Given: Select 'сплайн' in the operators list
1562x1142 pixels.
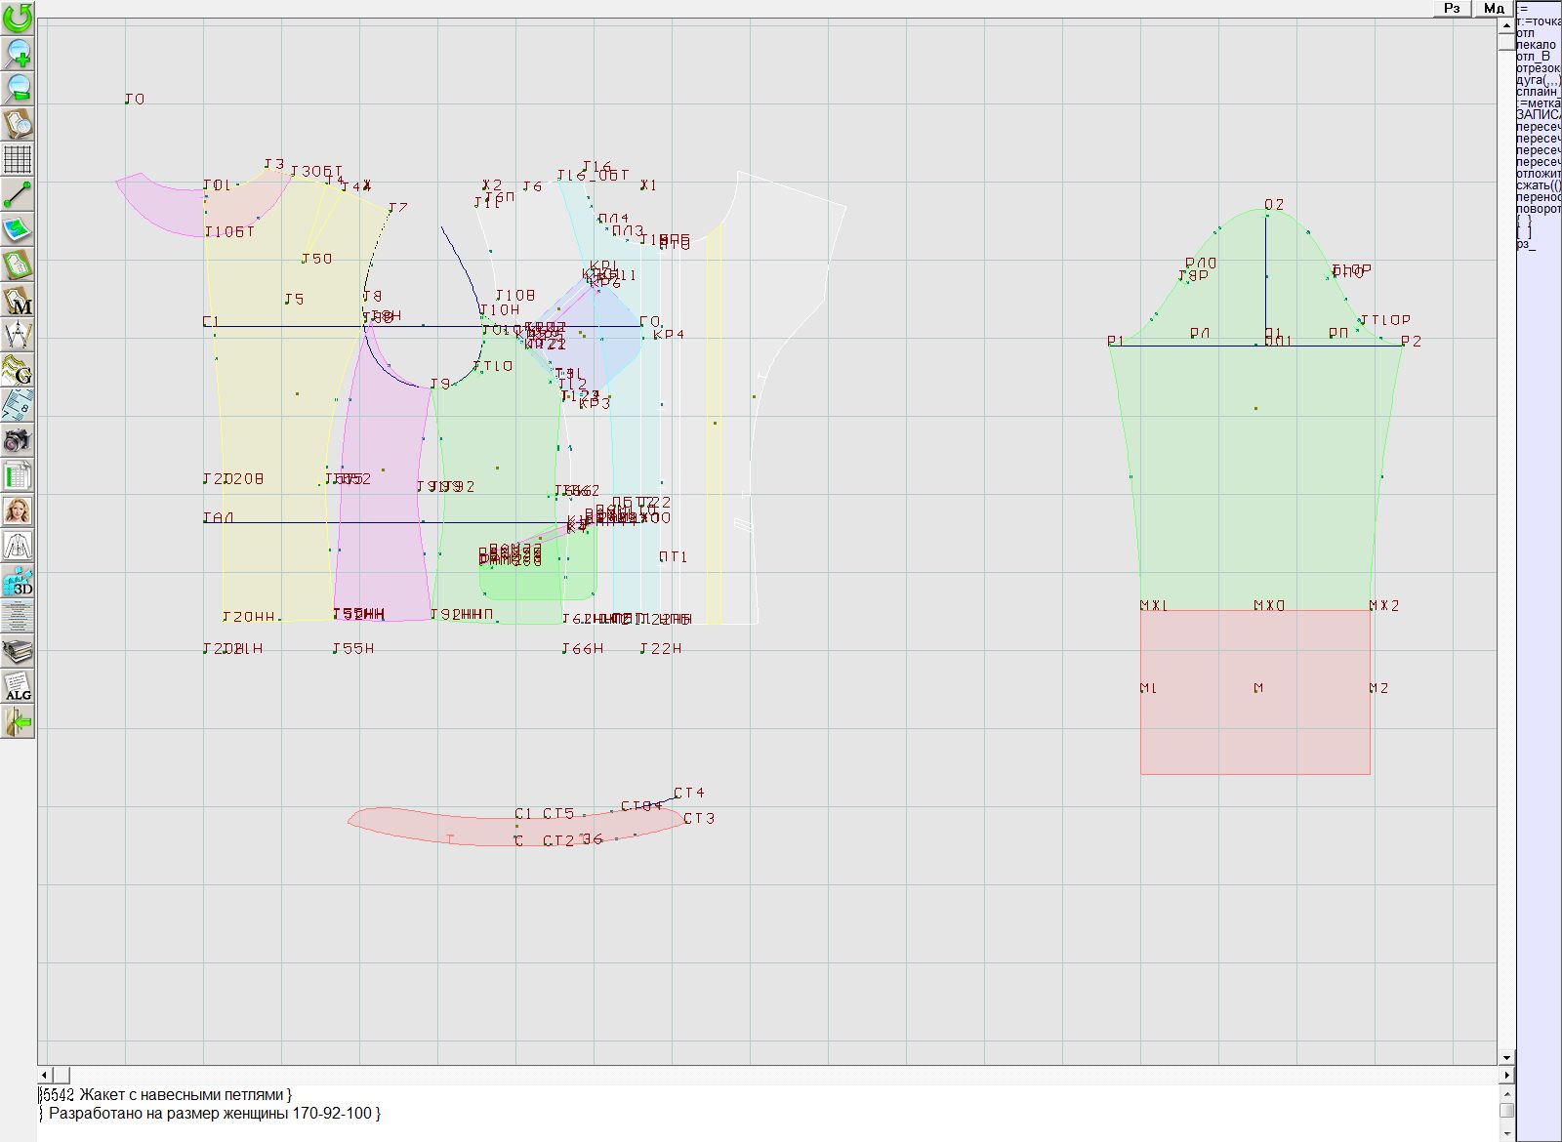Looking at the screenshot, I should [1538, 92].
